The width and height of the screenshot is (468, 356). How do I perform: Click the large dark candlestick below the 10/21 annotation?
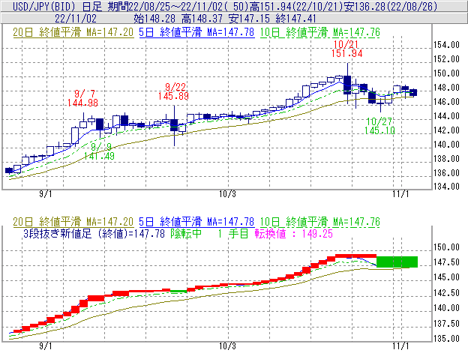(347, 85)
